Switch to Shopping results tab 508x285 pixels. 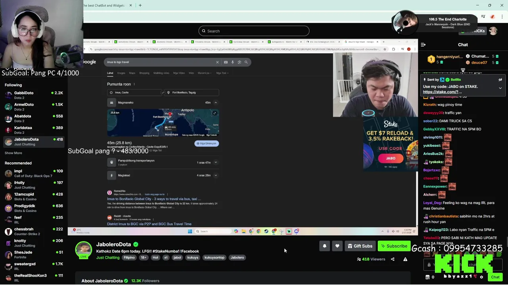[x=144, y=73]
